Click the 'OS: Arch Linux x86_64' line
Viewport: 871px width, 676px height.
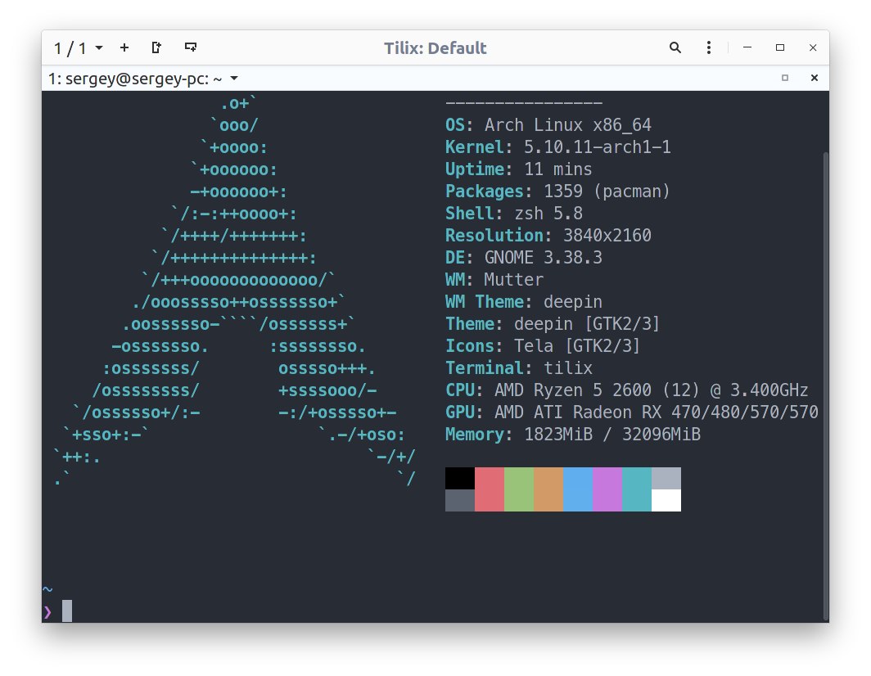pyautogui.click(x=548, y=125)
